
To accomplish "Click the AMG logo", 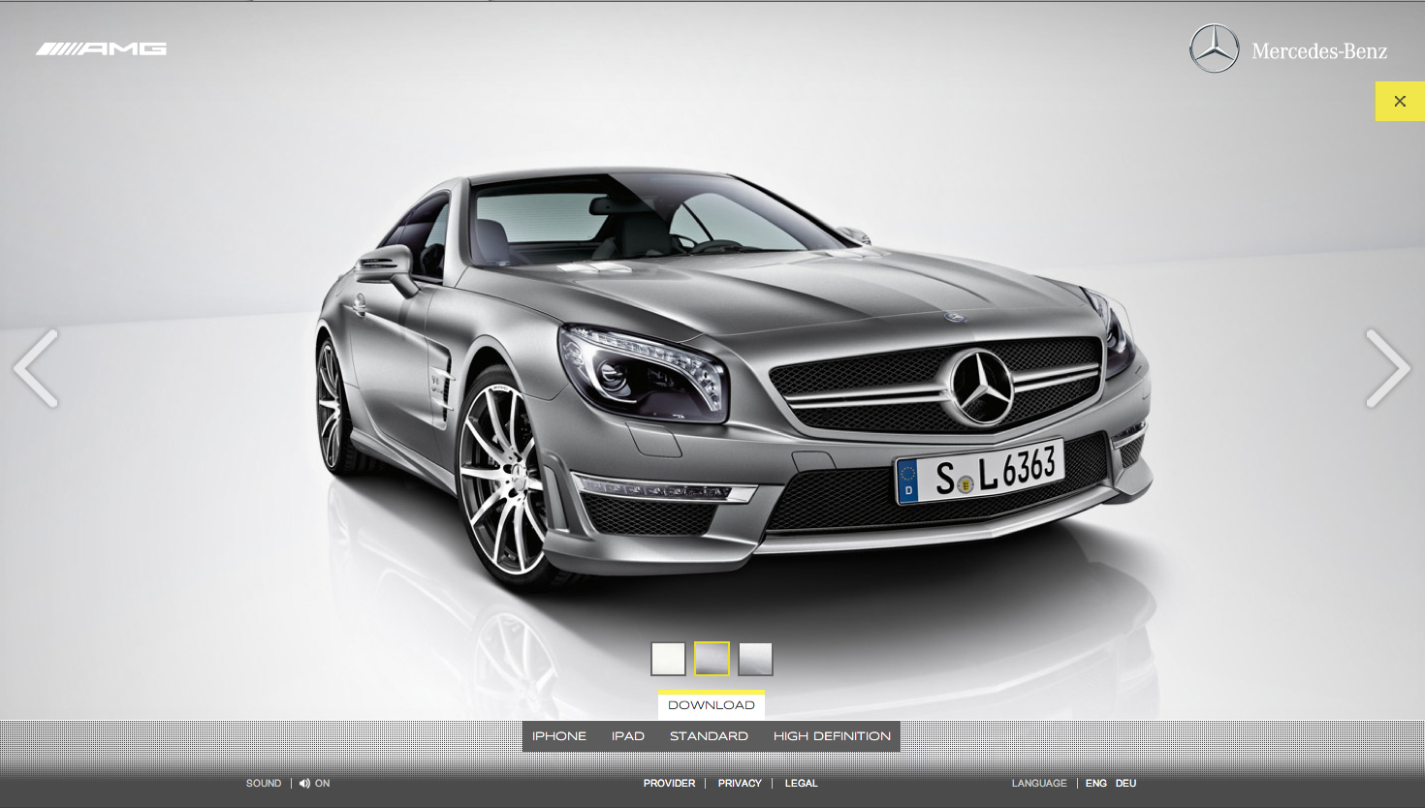I will (x=101, y=48).
